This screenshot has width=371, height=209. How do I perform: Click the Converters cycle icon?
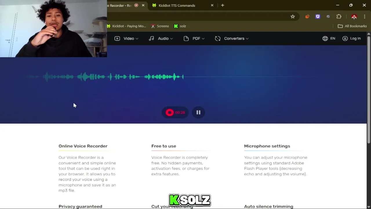(x=218, y=38)
